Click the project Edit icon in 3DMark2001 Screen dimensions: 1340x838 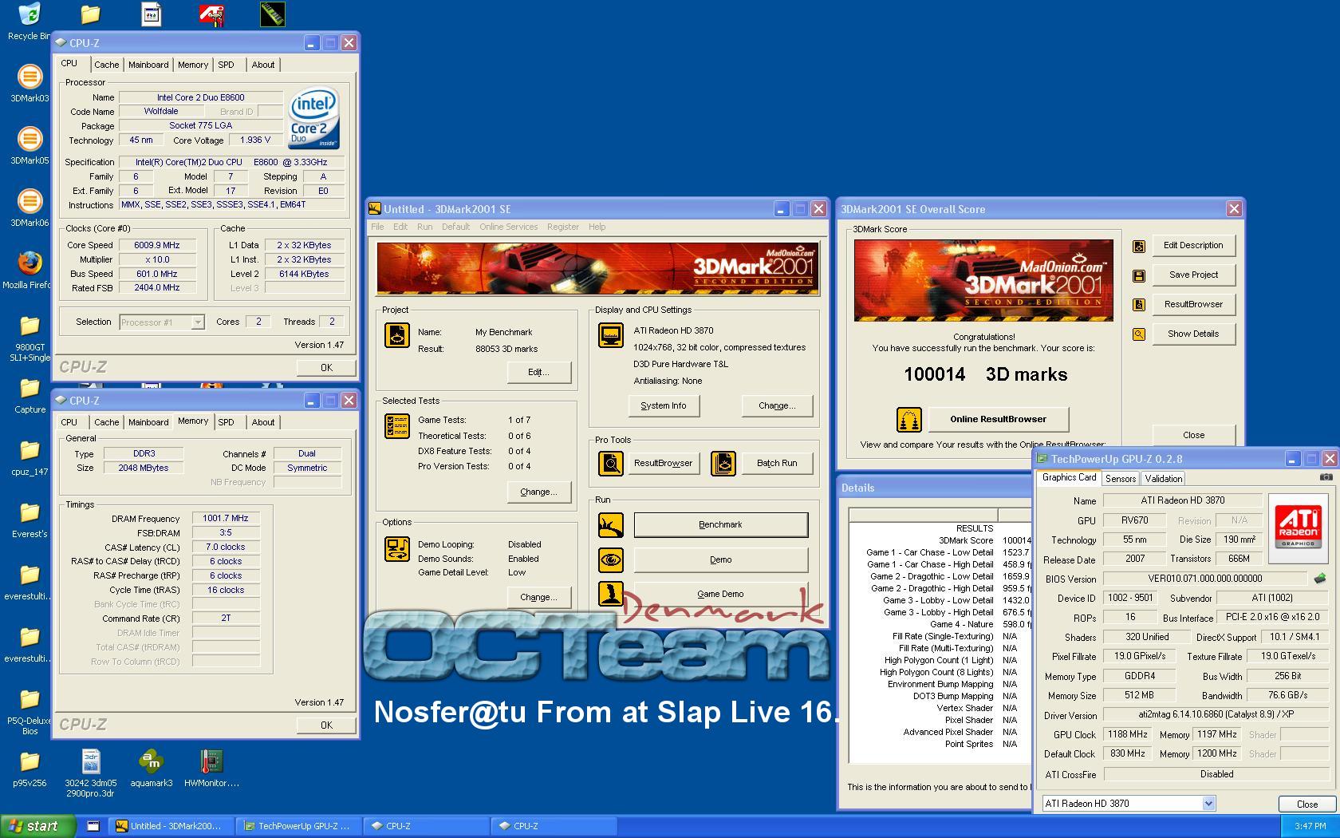(x=396, y=335)
